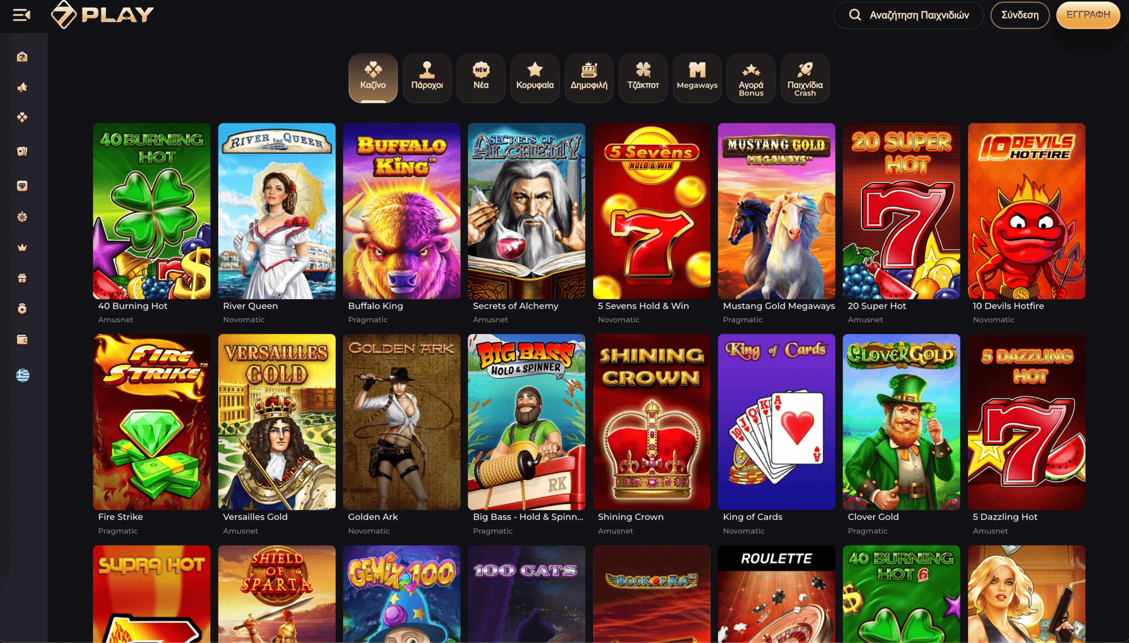The image size is (1129, 643).
Task: Open the crown icon in sidebar
Action: (x=23, y=248)
